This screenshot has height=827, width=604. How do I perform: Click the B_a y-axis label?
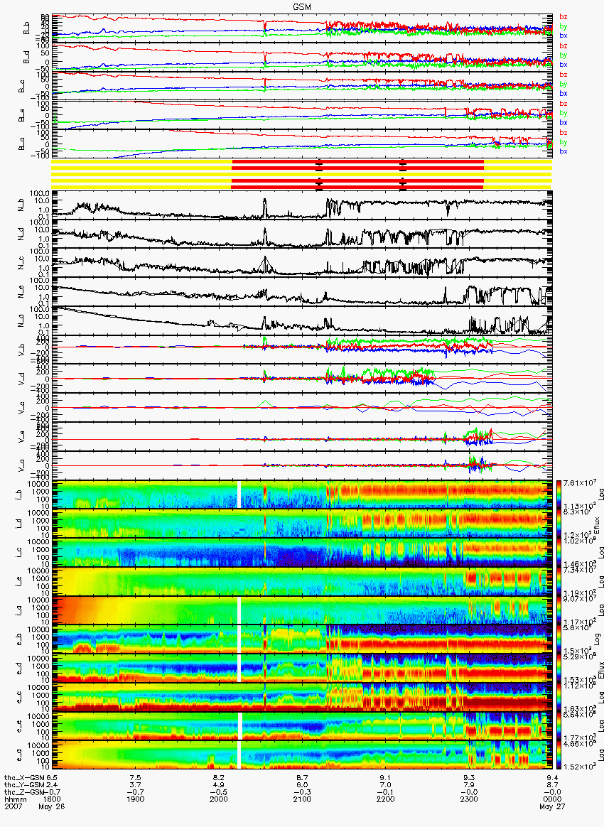[22, 144]
